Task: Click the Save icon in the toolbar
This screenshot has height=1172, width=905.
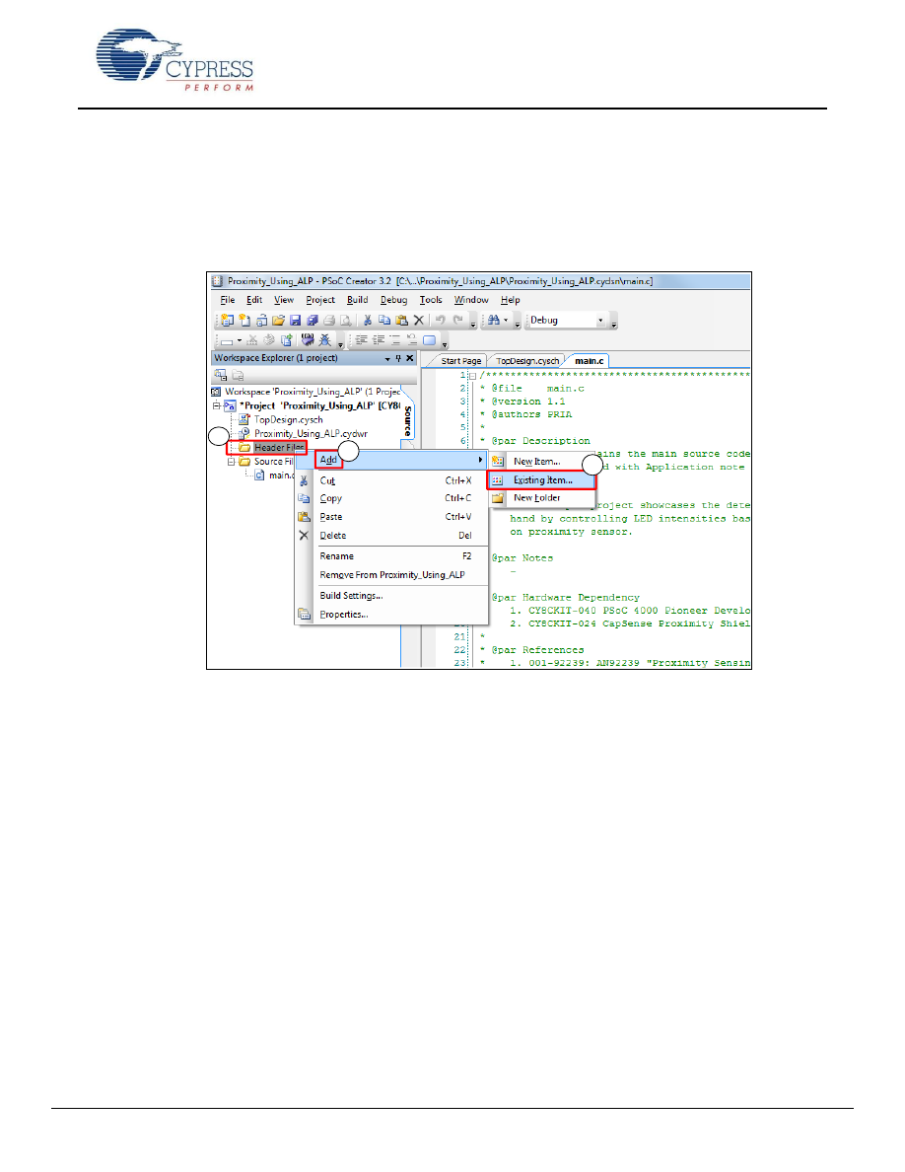Action: tap(295, 321)
